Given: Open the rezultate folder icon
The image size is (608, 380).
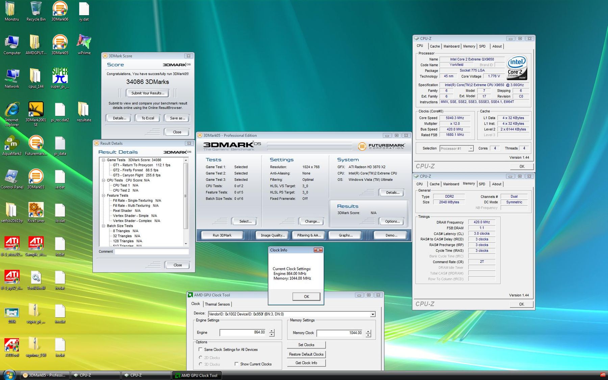Looking at the screenshot, I should 84,112.
